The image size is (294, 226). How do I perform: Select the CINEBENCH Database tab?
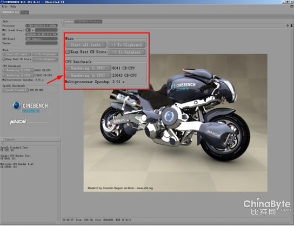point(88,22)
